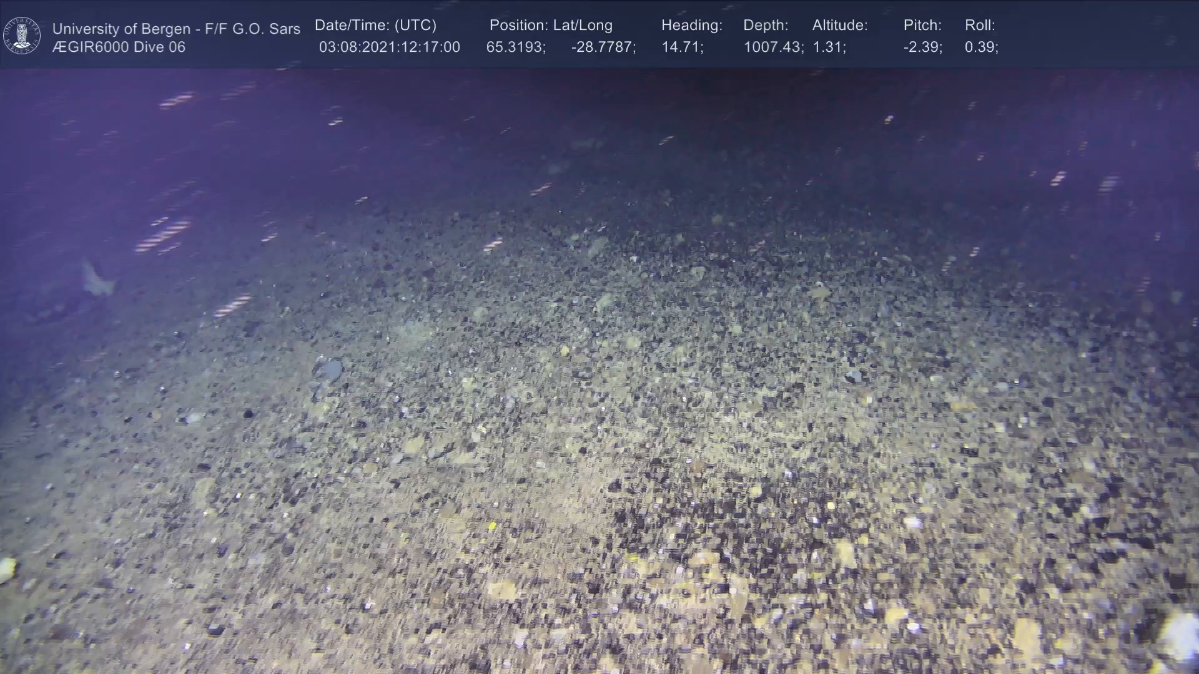This screenshot has width=1199, height=674.
Task: Click the latitude value 65.3193
Action: (x=516, y=47)
